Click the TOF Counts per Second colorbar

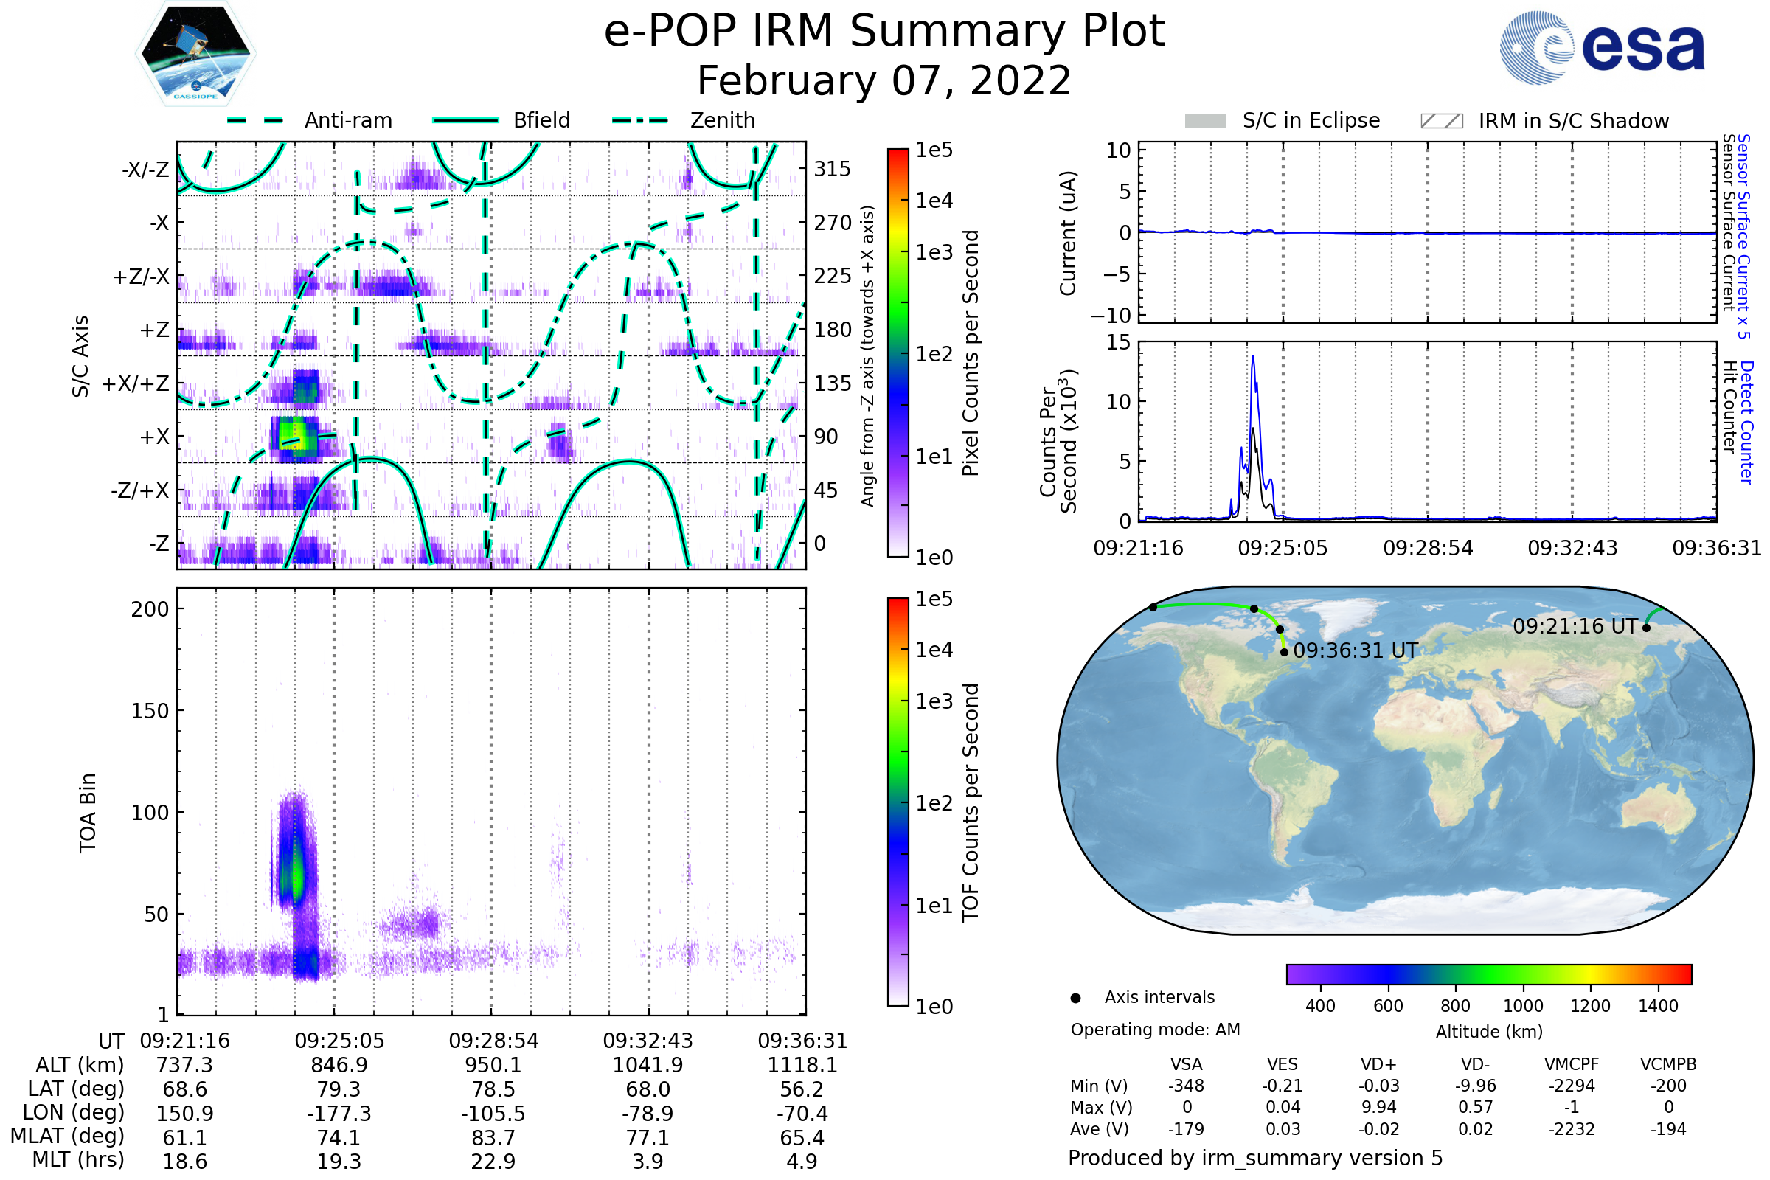[x=898, y=802]
